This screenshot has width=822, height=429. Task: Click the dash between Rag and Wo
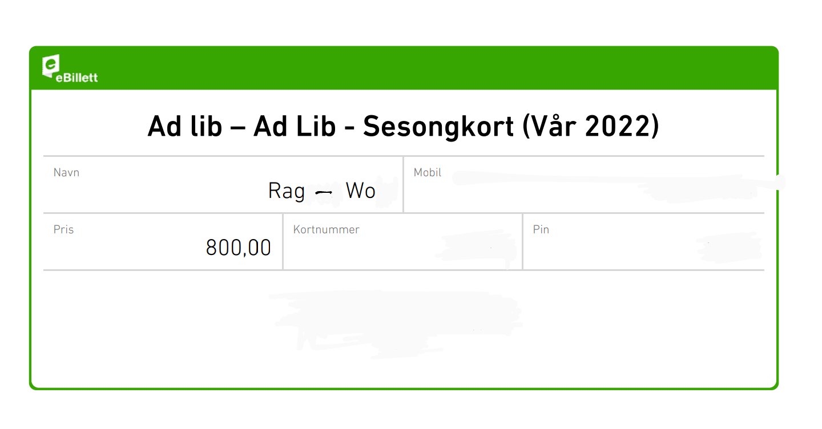point(324,193)
